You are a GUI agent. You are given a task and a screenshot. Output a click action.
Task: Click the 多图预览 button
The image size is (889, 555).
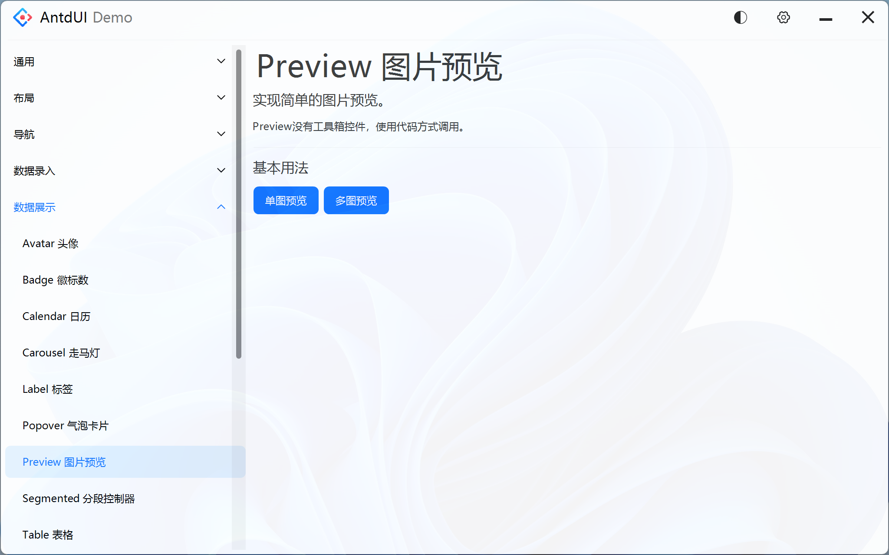click(356, 200)
